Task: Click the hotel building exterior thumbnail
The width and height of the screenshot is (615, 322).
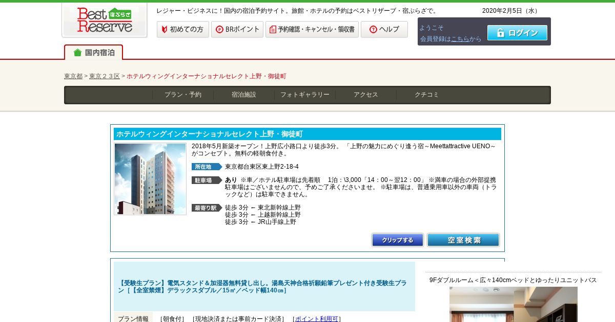Action: pyautogui.click(x=150, y=179)
